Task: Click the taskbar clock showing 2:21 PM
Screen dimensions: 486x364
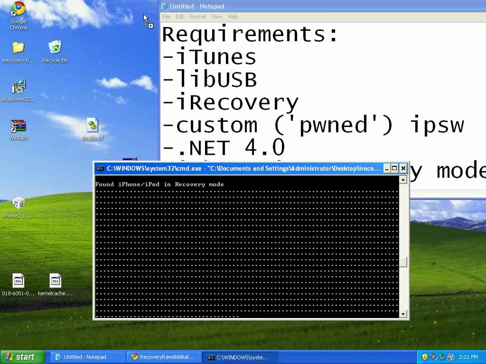Action: [x=468, y=357]
